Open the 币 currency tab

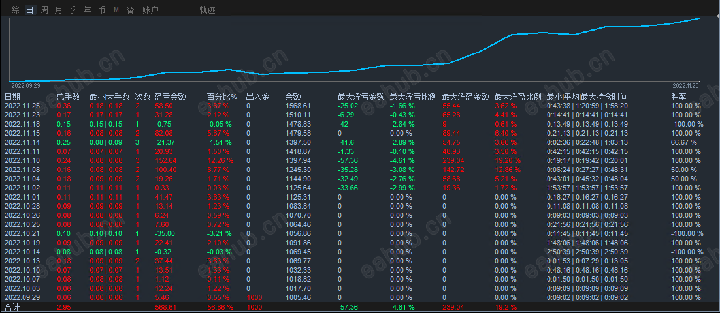(x=101, y=10)
